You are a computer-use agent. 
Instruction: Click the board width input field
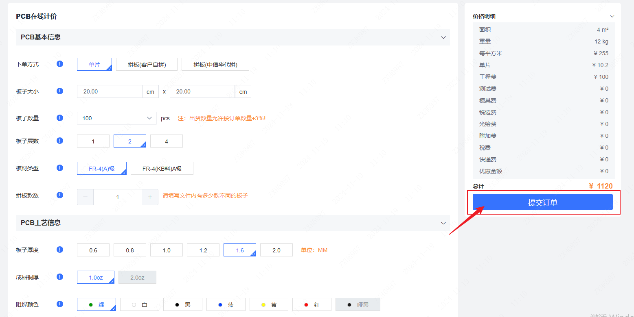[x=109, y=91]
